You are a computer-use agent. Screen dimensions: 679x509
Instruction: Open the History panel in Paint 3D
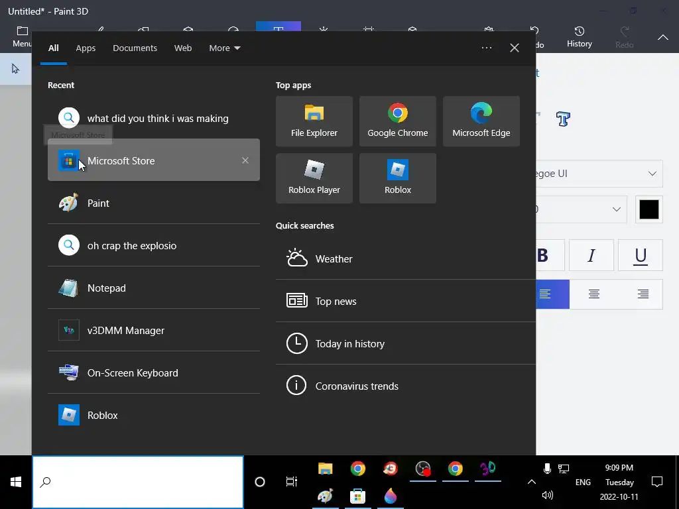[x=580, y=37]
